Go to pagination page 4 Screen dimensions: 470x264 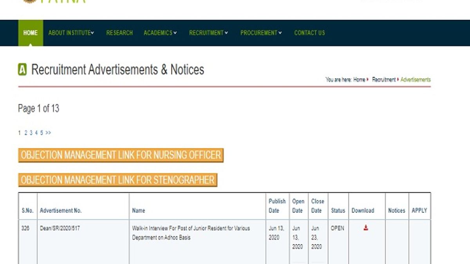[x=36, y=133]
